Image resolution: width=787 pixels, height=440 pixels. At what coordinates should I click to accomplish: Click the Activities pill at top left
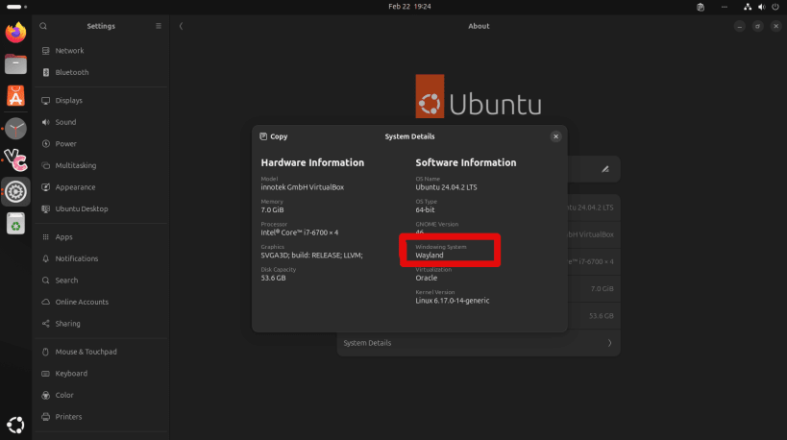click(16, 7)
